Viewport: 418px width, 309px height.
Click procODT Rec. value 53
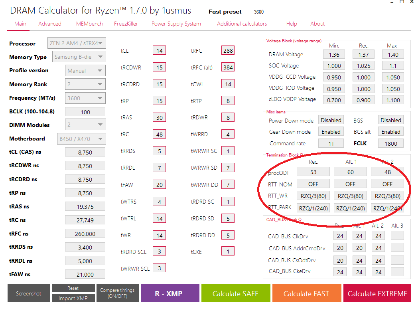(x=313, y=172)
